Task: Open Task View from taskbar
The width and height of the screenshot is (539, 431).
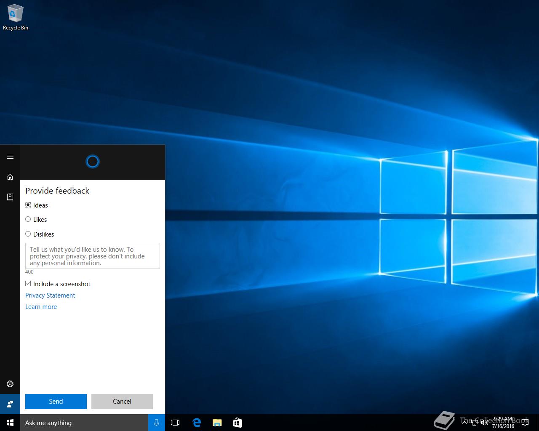Action: tap(175, 423)
